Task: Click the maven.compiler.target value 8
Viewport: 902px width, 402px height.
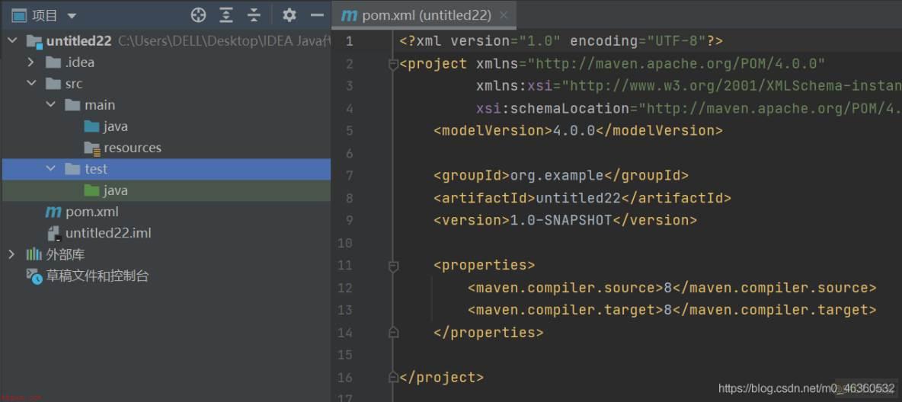Action: coord(668,310)
